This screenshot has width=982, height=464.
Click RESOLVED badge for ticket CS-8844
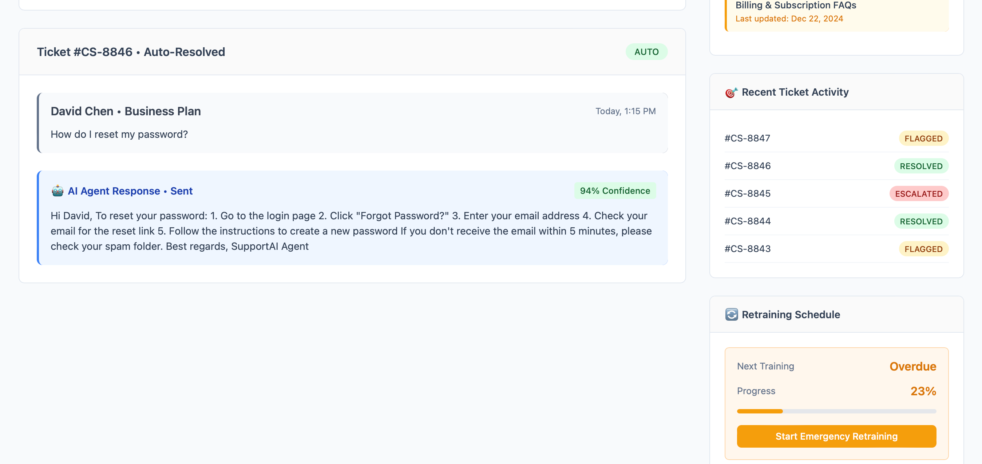(x=920, y=221)
